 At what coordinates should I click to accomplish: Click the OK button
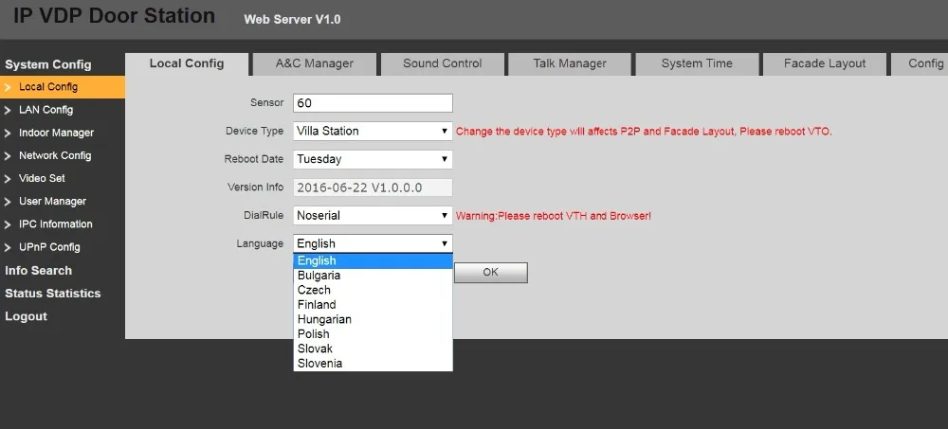point(491,273)
